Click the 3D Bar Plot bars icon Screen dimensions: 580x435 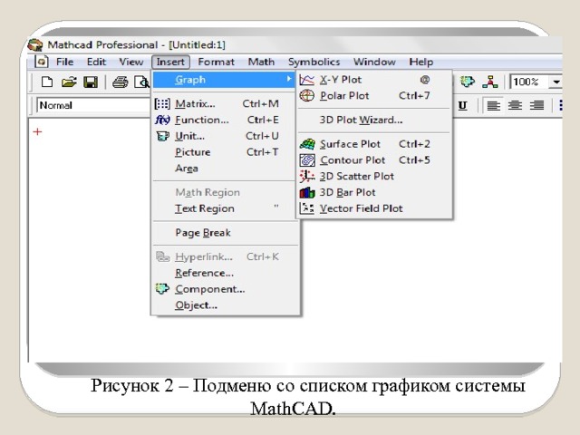(307, 192)
